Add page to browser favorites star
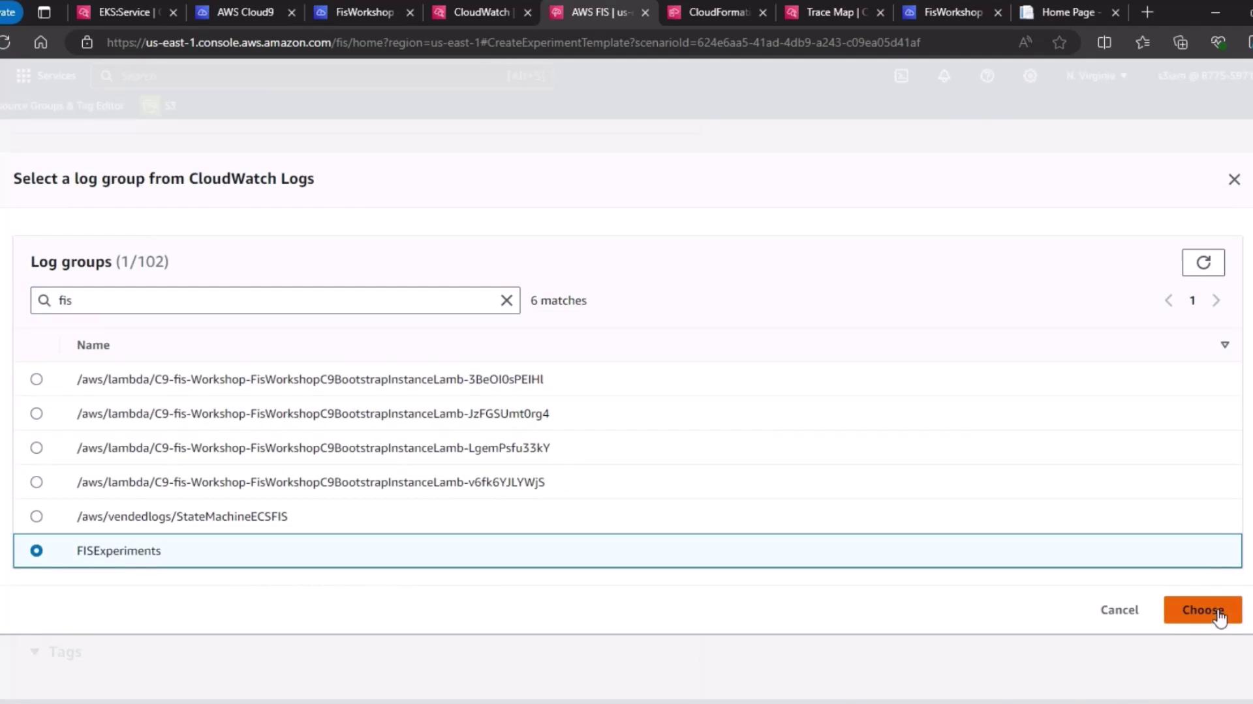The width and height of the screenshot is (1253, 704). [1059, 42]
